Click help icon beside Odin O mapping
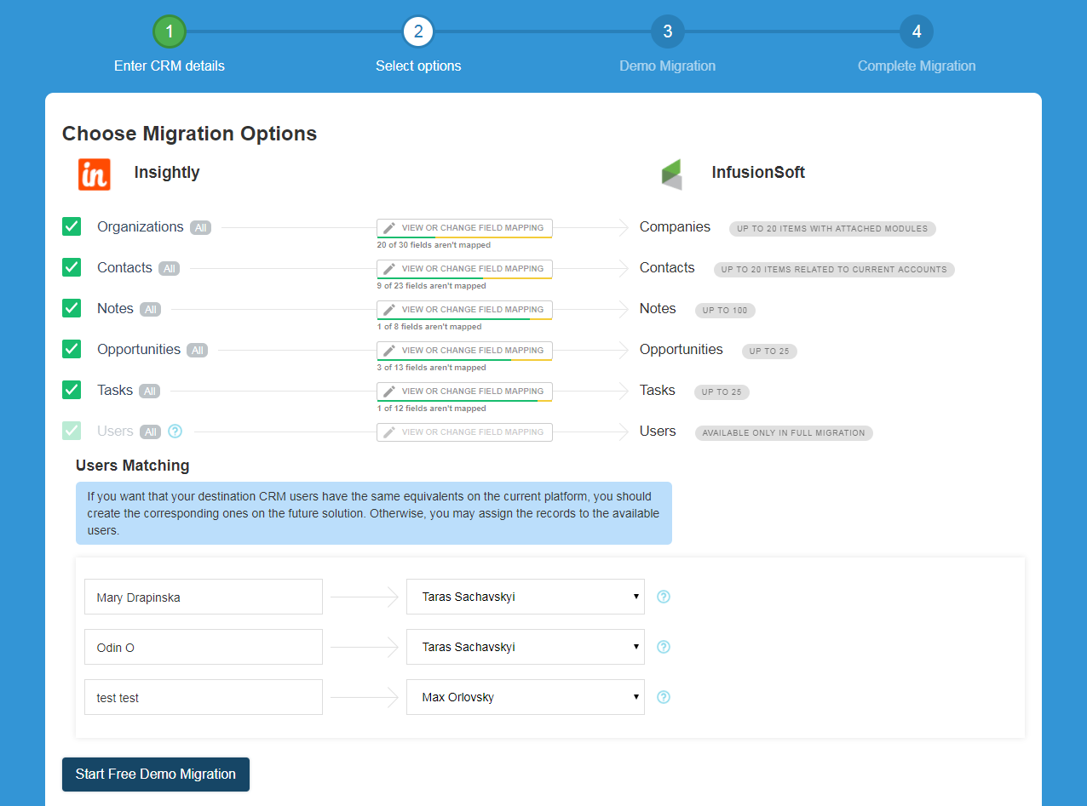This screenshot has height=806, width=1087. click(x=664, y=647)
